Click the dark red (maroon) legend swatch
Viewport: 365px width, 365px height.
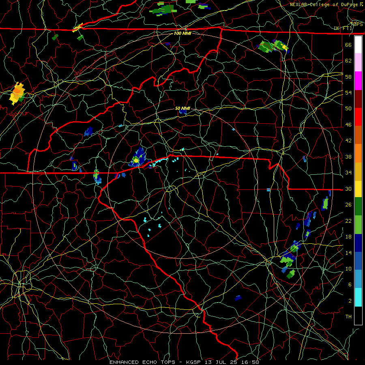[x=358, y=99]
